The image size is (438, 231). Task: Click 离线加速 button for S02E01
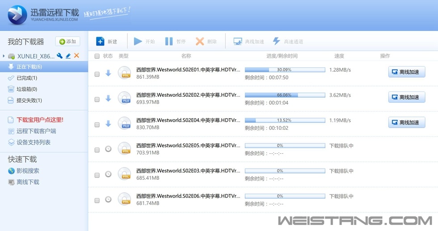point(407,72)
